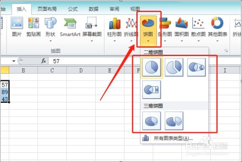Viewport: 242px width, 162px height.
Task: Expand the Scatter chart dropdown arrow
Action: pyautogui.click(x=198, y=41)
